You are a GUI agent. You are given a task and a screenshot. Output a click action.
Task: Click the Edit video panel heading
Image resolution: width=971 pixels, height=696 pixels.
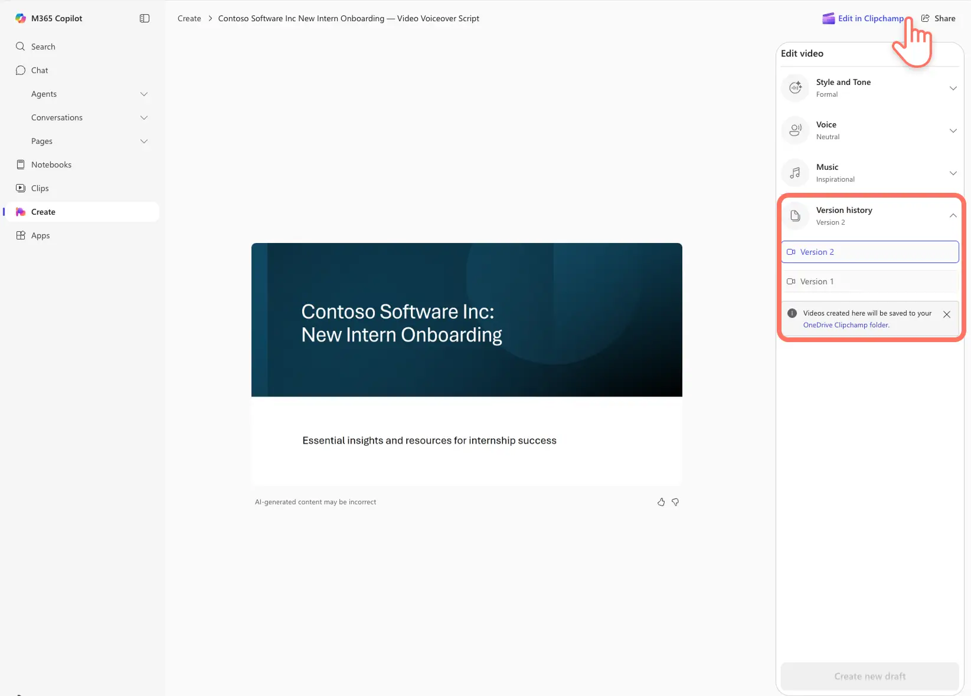(x=802, y=53)
